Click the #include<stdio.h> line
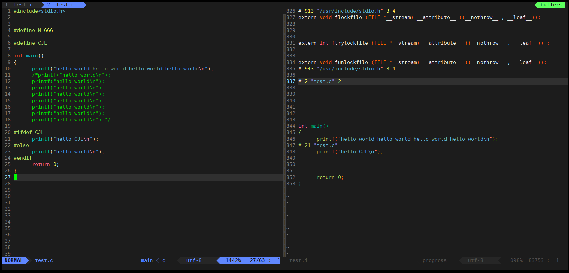569x273 pixels. pos(39,11)
